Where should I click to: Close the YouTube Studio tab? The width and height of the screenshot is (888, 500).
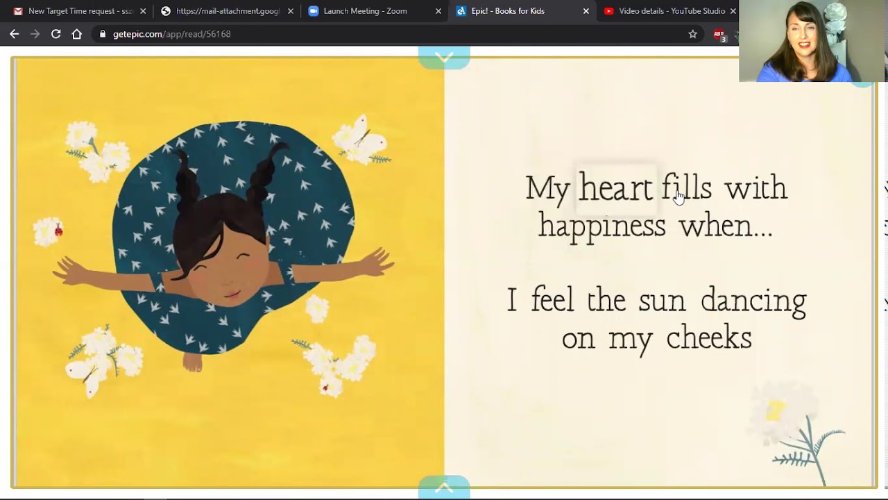(x=733, y=11)
